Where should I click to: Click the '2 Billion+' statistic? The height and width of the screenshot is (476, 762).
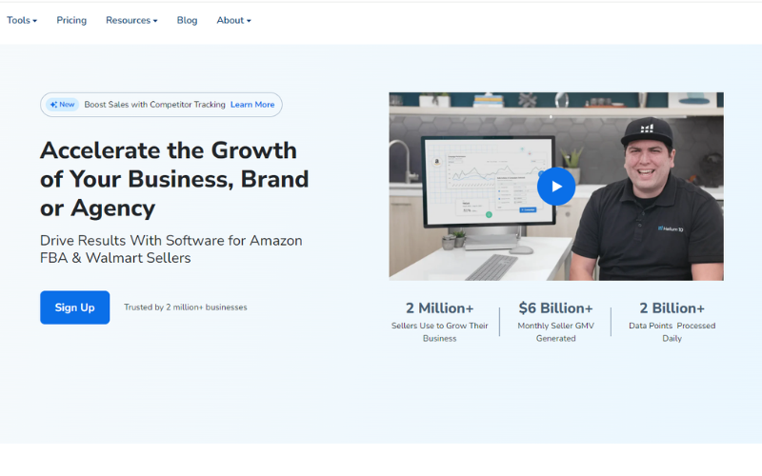672,308
